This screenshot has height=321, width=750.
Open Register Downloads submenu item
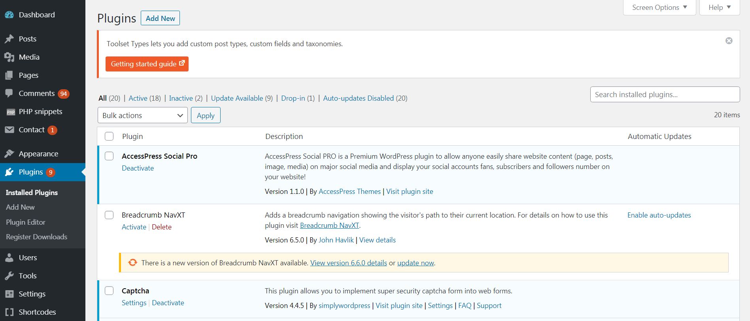(36, 237)
